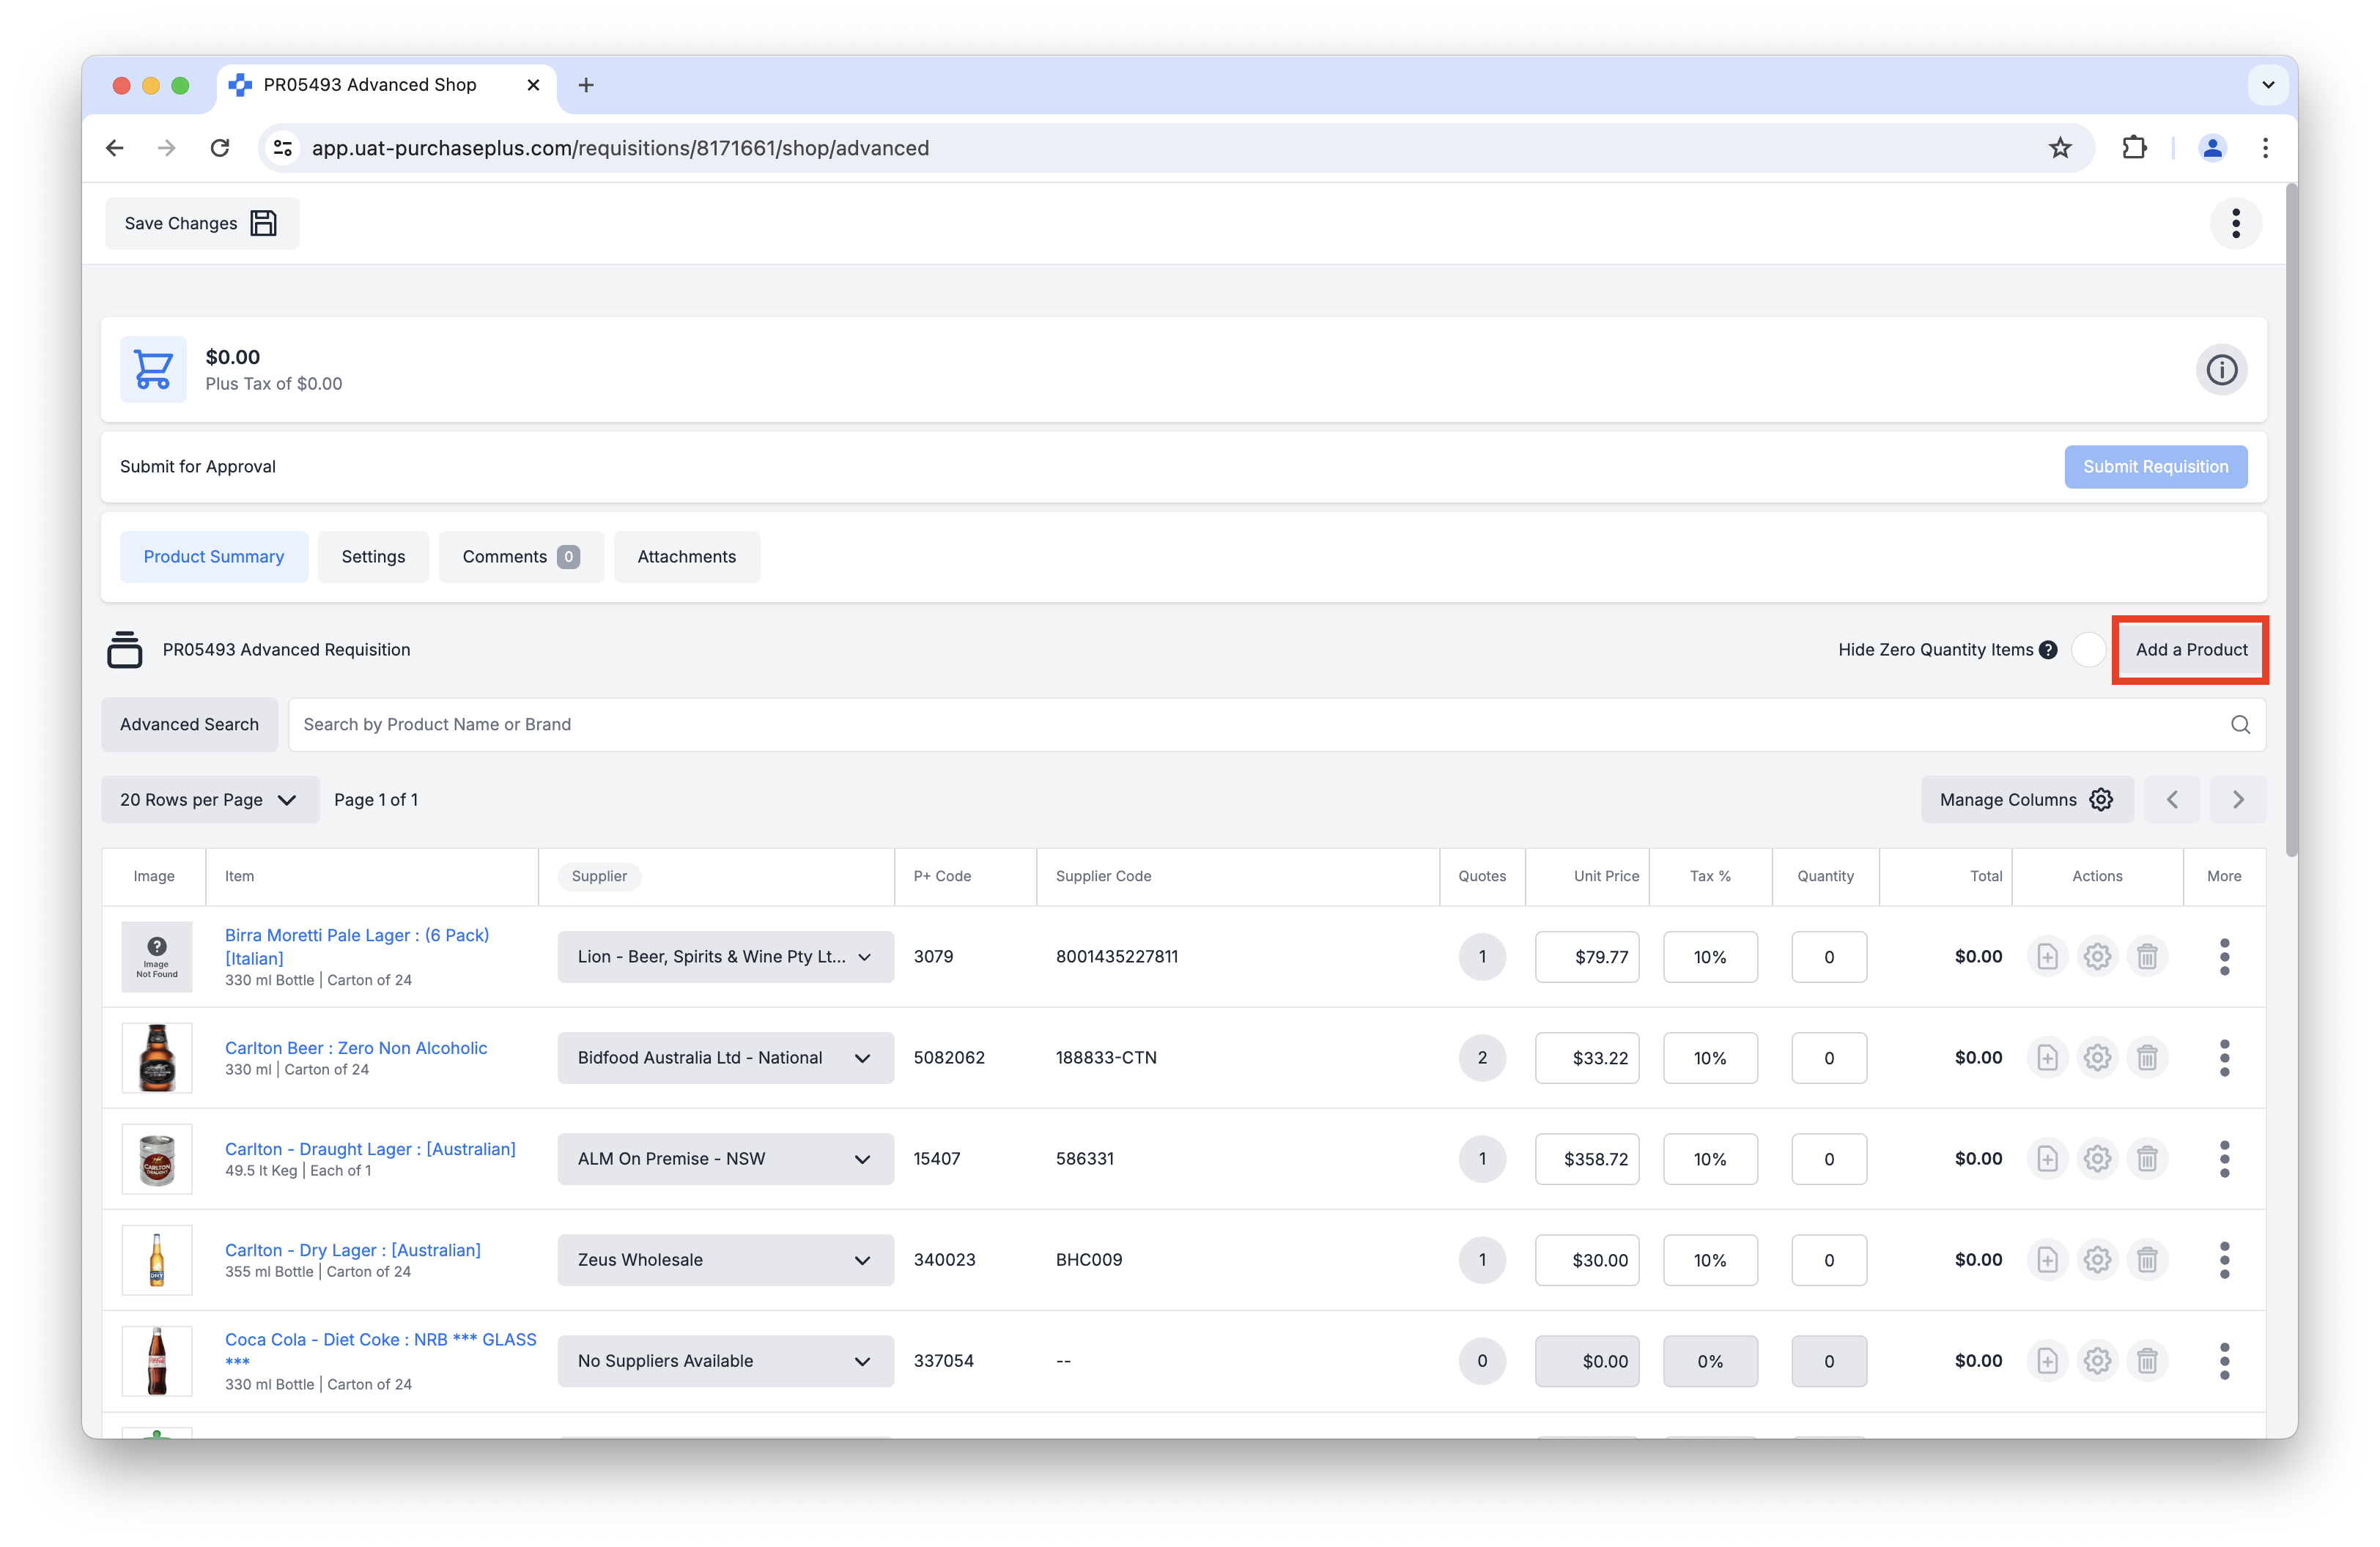Click Tax % field for Carlton Draught row

pyautogui.click(x=1709, y=1158)
